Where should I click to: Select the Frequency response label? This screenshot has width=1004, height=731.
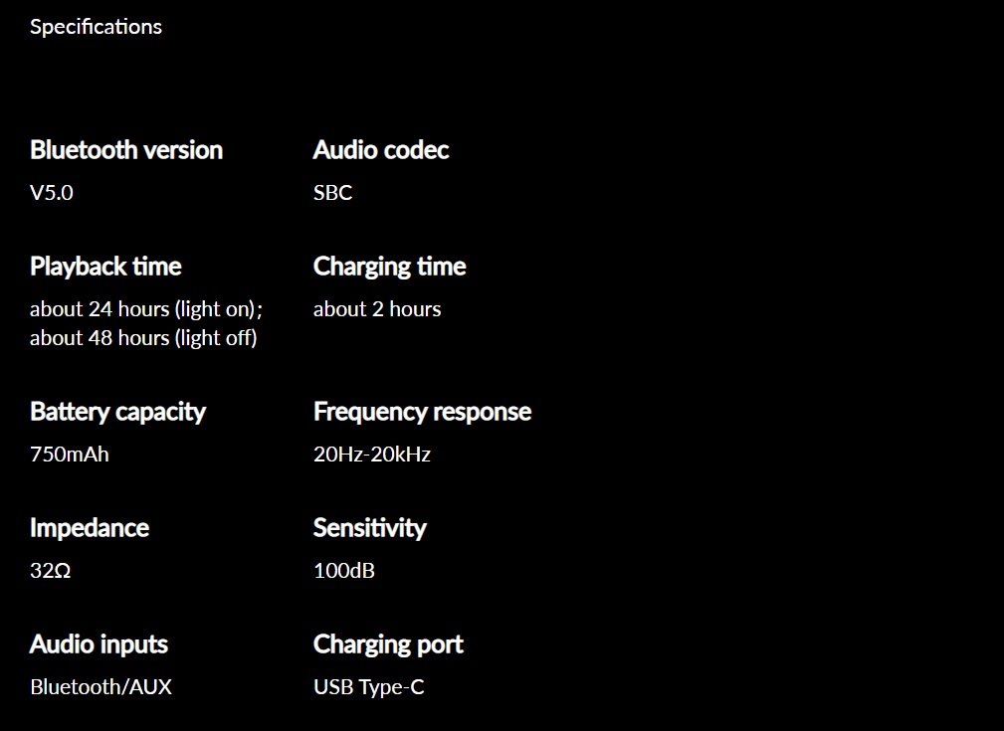tap(422, 412)
